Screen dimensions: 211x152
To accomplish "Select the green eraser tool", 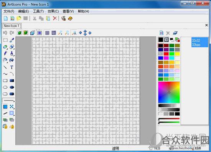I will point(5,47).
